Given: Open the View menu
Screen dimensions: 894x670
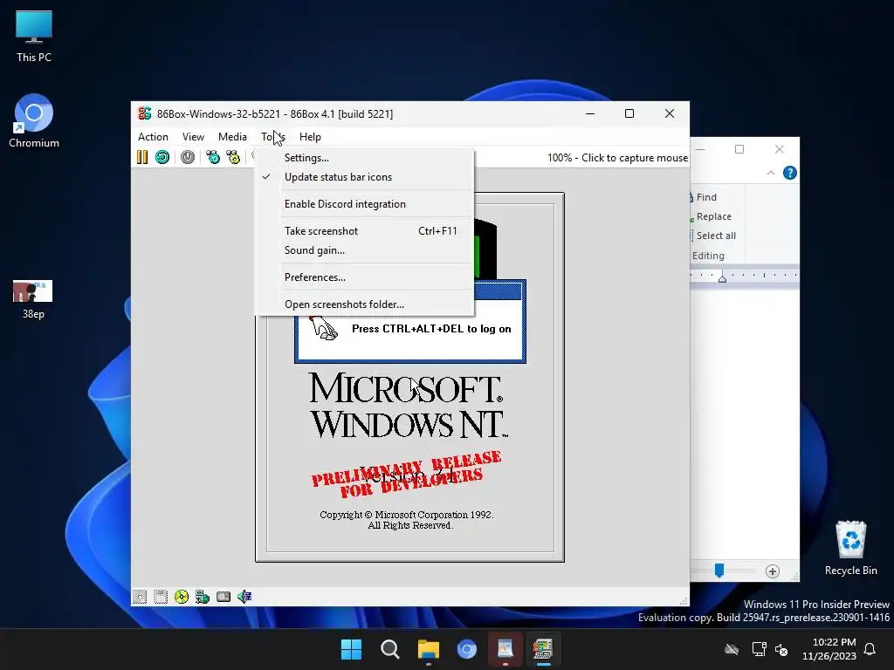Looking at the screenshot, I should click(193, 137).
